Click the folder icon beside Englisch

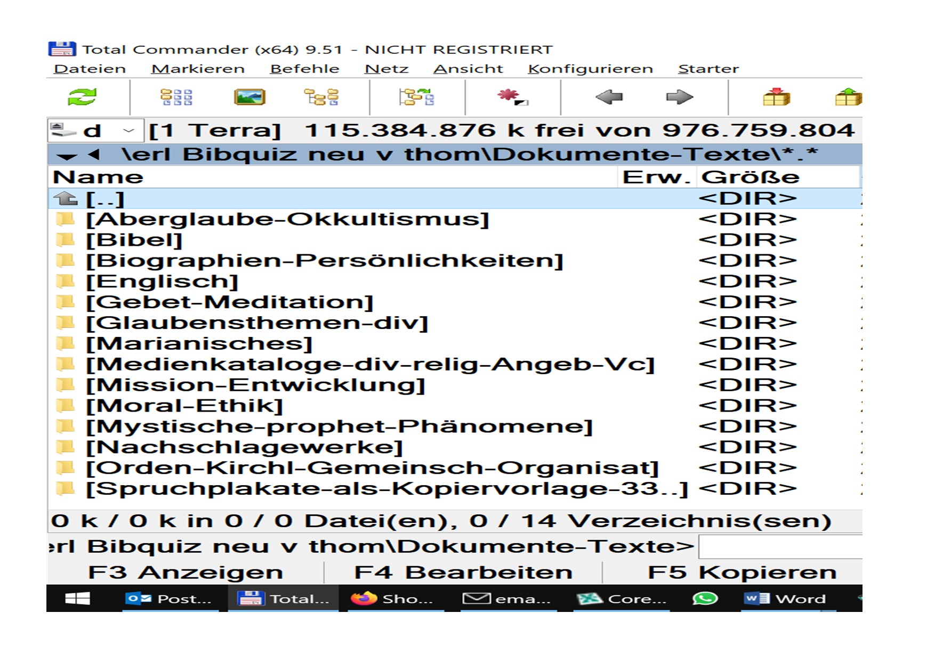click(x=65, y=281)
